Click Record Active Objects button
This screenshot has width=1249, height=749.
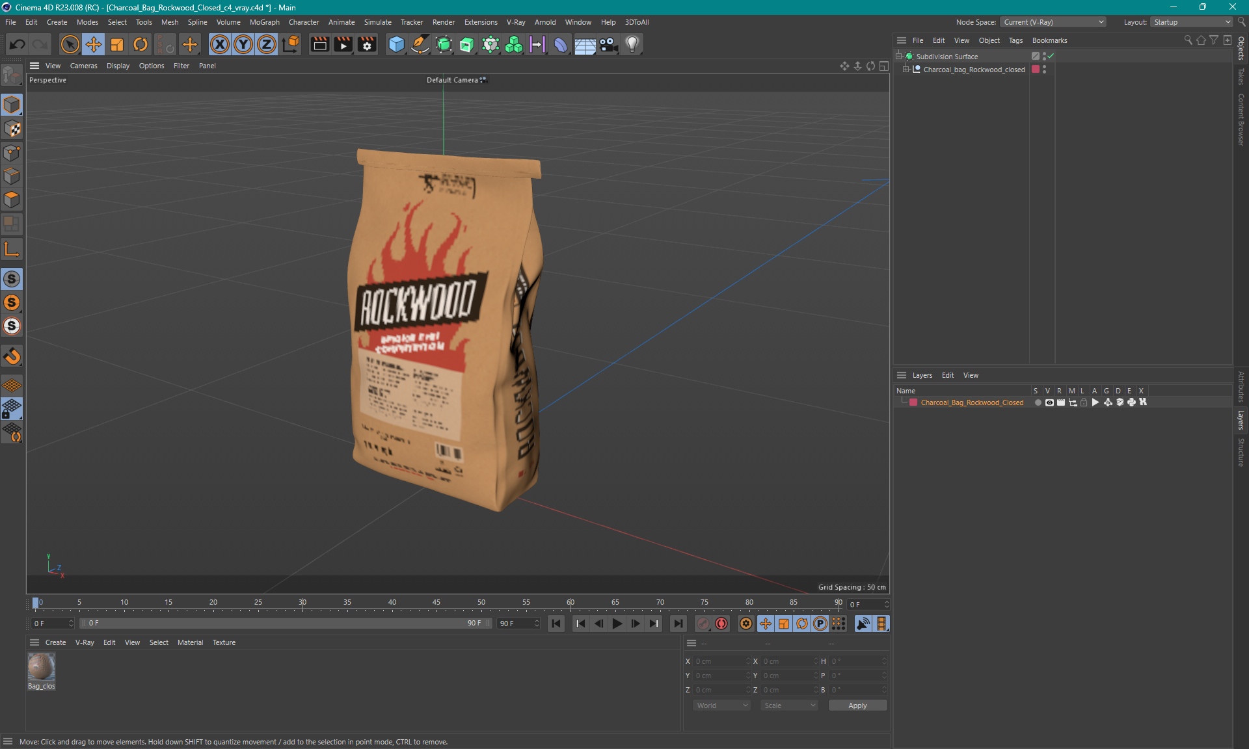(x=703, y=624)
